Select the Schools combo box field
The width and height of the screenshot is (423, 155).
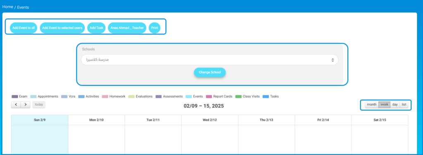pyautogui.click(x=209, y=60)
